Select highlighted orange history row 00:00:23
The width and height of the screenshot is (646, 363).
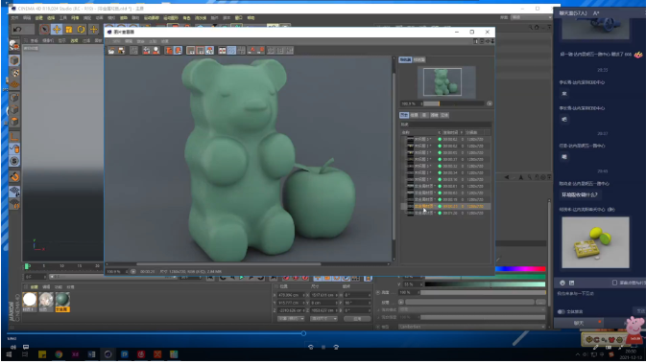point(445,206)
